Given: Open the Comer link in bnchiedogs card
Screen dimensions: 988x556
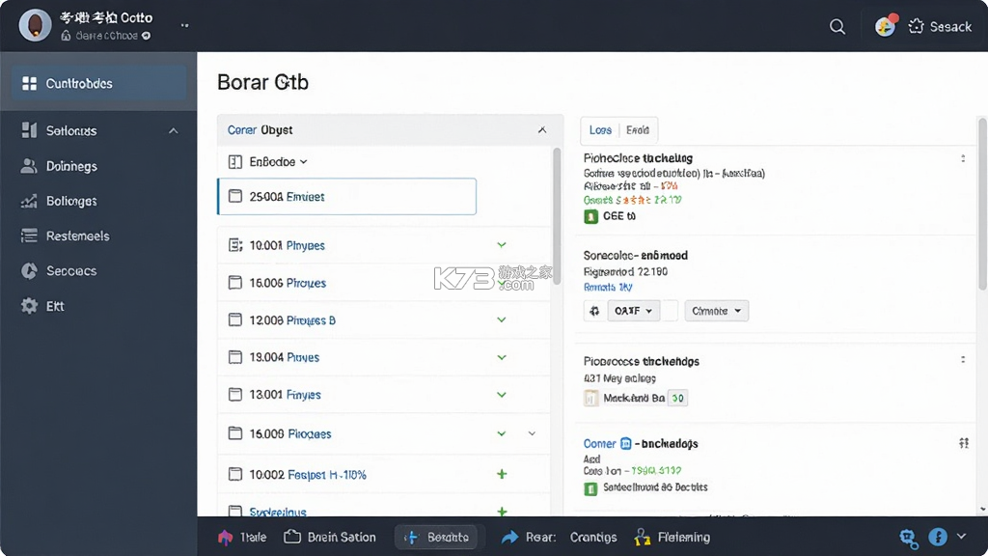Looking at the screenshot, I should coord(599,444).
